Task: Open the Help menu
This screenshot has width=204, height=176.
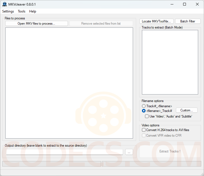Action: point(33,11)
